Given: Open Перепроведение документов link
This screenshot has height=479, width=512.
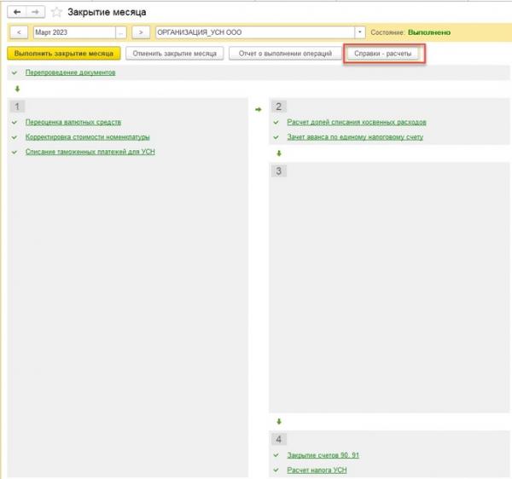Looking at the screenshot, I should tap(70, 72).
